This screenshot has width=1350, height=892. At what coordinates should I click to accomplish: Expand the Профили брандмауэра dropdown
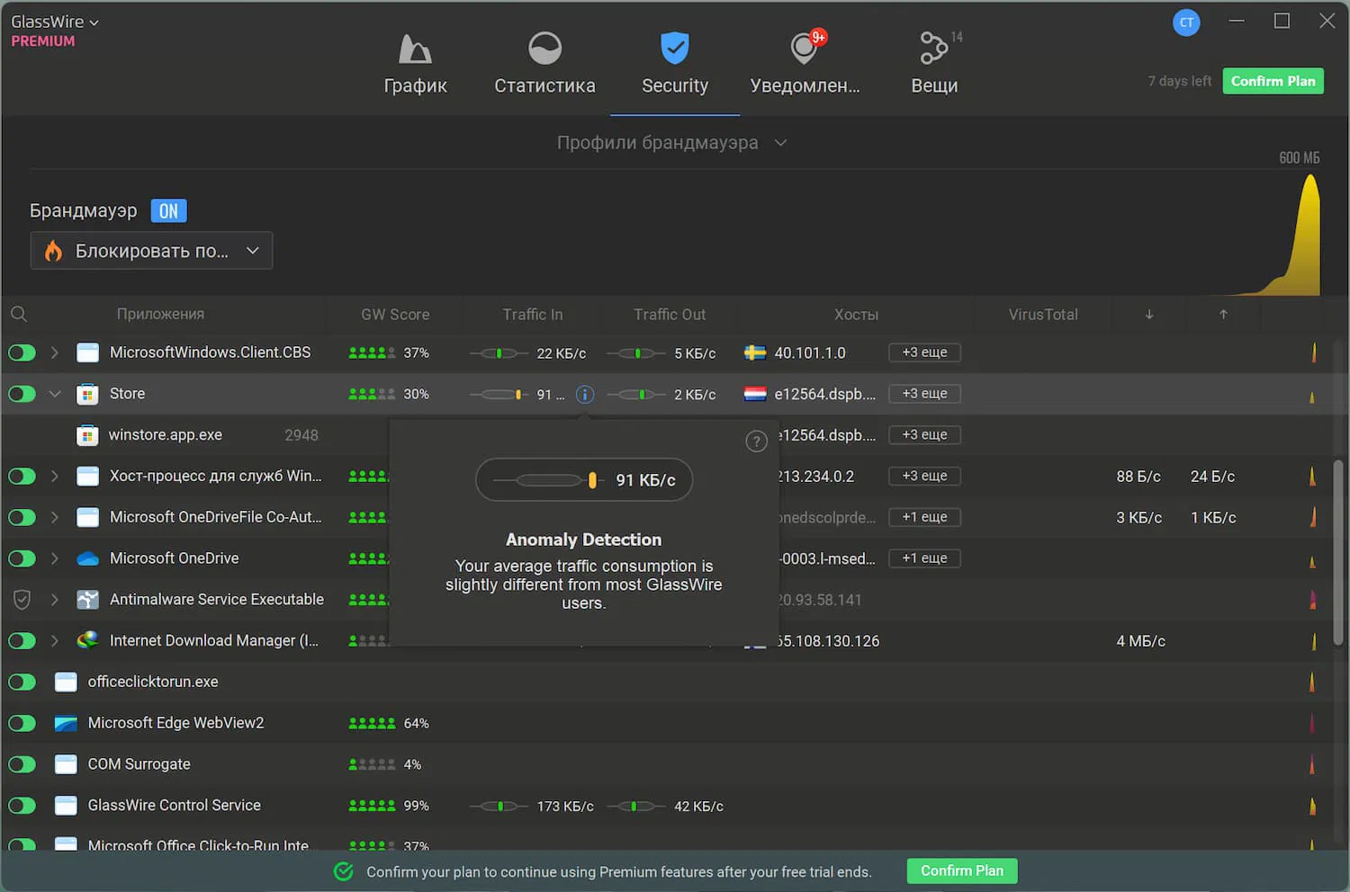[x=671, y=142]
